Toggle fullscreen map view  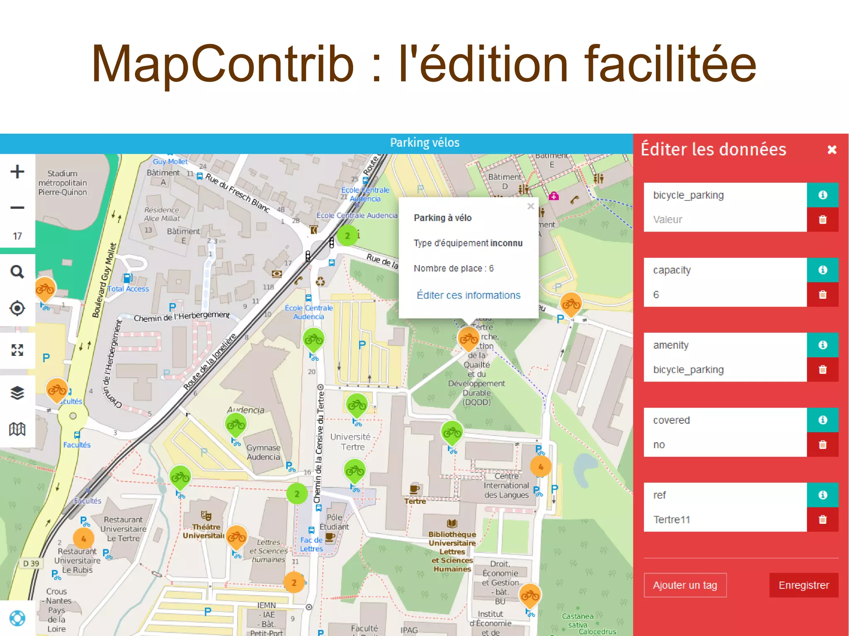coord(17,350)
